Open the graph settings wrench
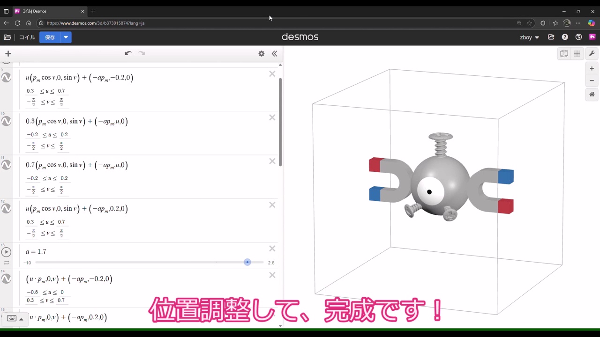 592,53
